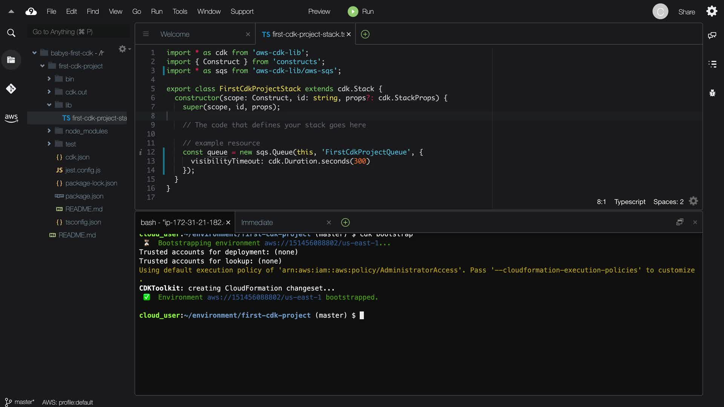Open the Tools menu

(180, 12)
